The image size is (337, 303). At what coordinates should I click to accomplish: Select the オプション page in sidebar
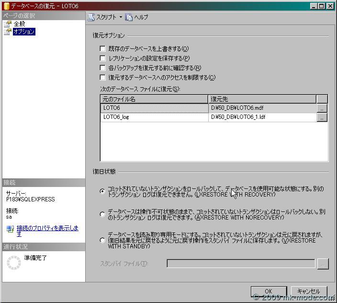[23, 32]
